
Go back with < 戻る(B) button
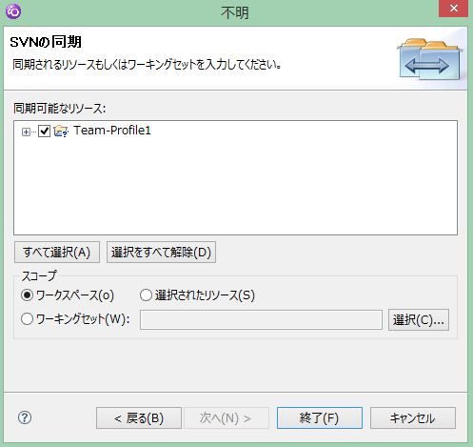click(139, 418)
